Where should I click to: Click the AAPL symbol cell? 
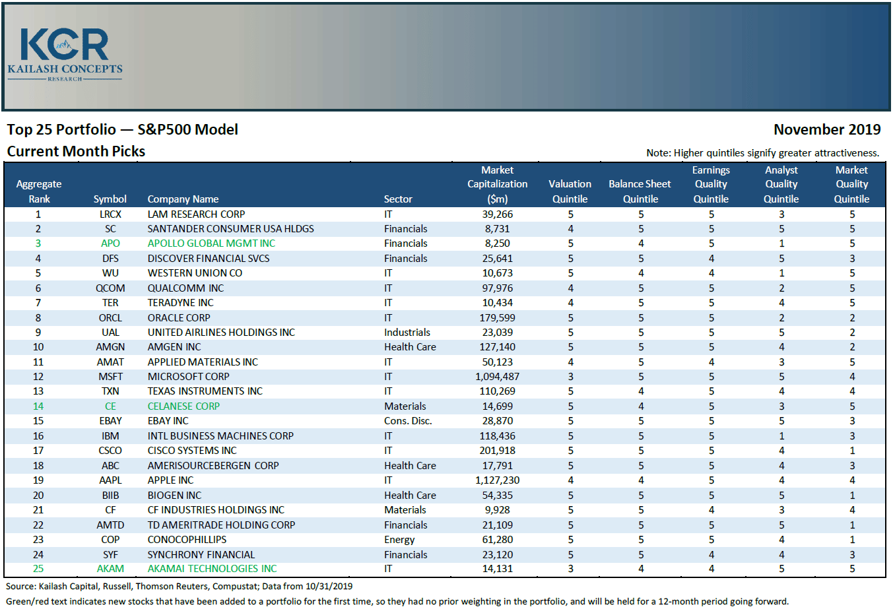[110, 480]
